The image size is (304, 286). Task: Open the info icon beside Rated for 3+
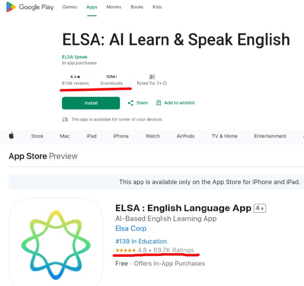pyautogui.click(x=165, y=83)
